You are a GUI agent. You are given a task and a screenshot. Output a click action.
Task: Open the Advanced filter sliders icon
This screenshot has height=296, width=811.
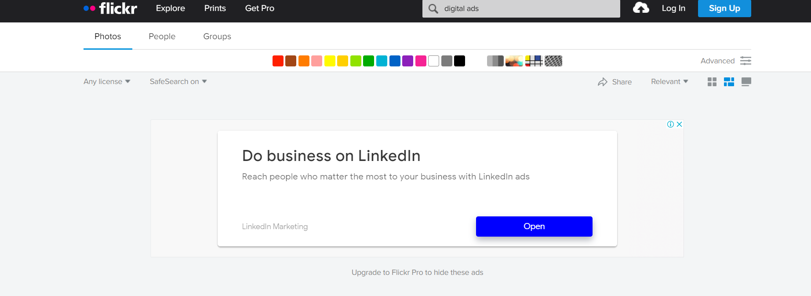pos(746,61)
